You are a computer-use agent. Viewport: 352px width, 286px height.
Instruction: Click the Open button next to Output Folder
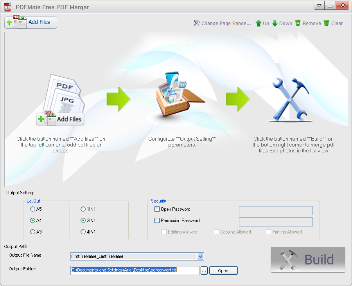point(223,270)
